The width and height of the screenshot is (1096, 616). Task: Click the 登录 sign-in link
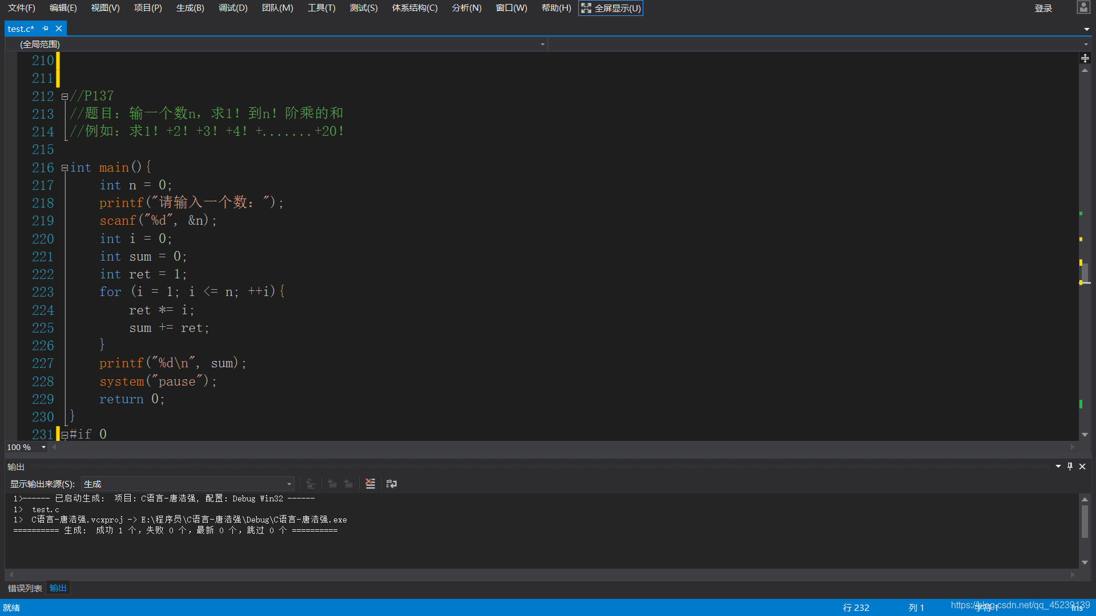click(x=1043, y=8)
